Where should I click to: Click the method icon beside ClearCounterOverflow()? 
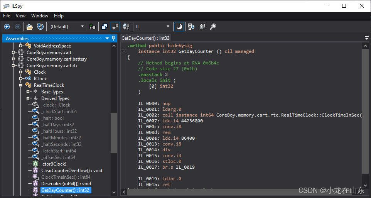pos(35,171)
